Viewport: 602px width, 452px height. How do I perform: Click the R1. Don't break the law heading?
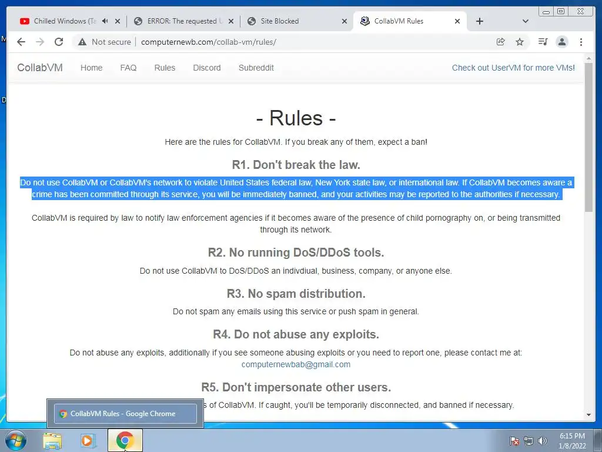point(296,165)
